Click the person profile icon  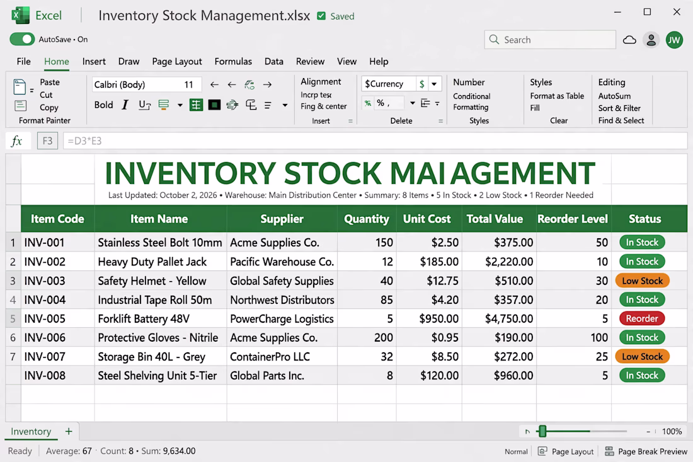coord(651,40)
